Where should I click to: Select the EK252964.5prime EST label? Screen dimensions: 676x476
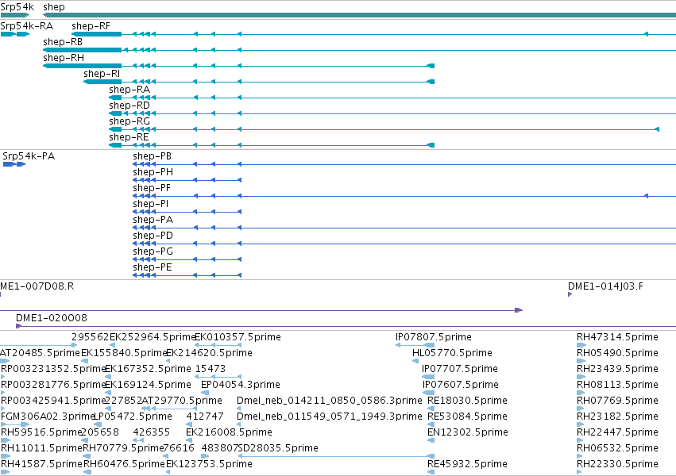pos(153,337)
